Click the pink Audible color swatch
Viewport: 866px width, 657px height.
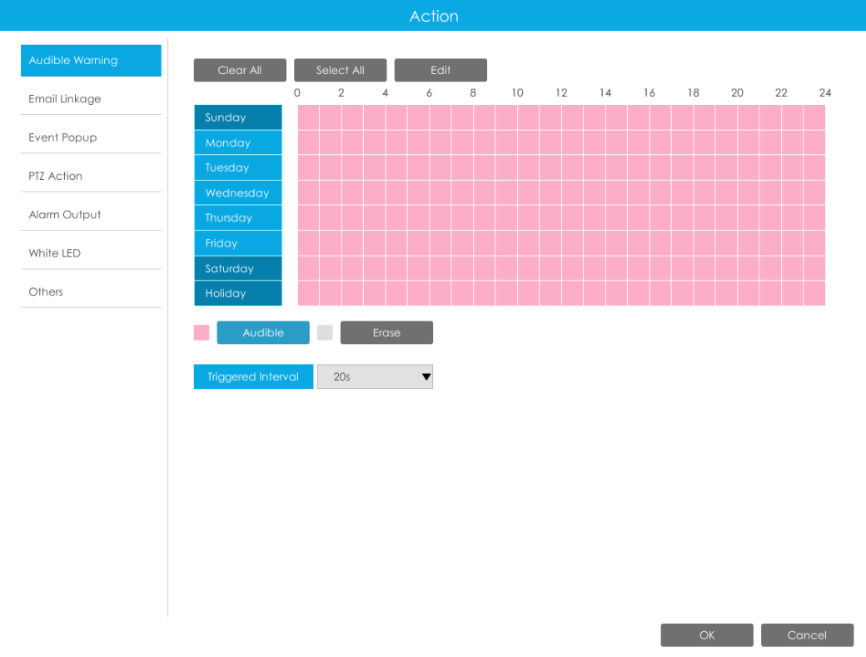202,332
